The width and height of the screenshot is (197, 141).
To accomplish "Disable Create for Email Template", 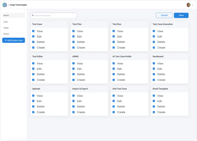I will (x=154, y=112).
